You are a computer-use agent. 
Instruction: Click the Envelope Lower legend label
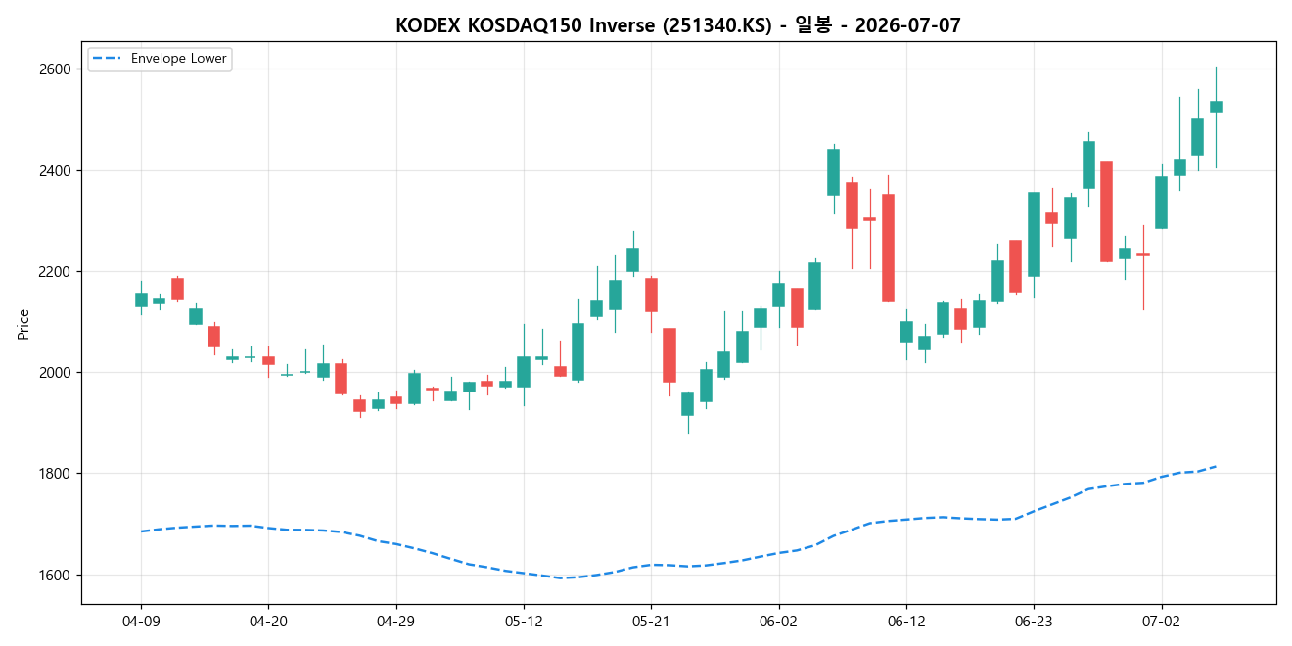[x=178, y=59]
